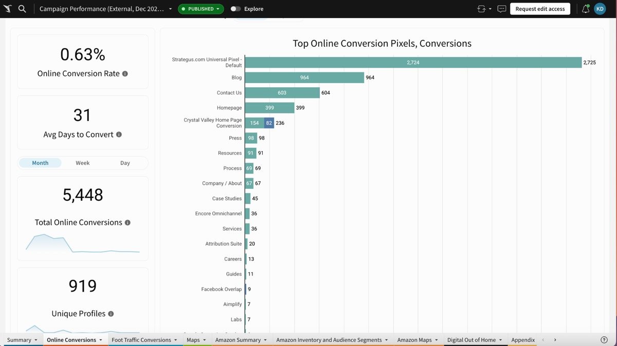Click the tab list right arrow
Screen dimensions: 617x346
[555, 340]
